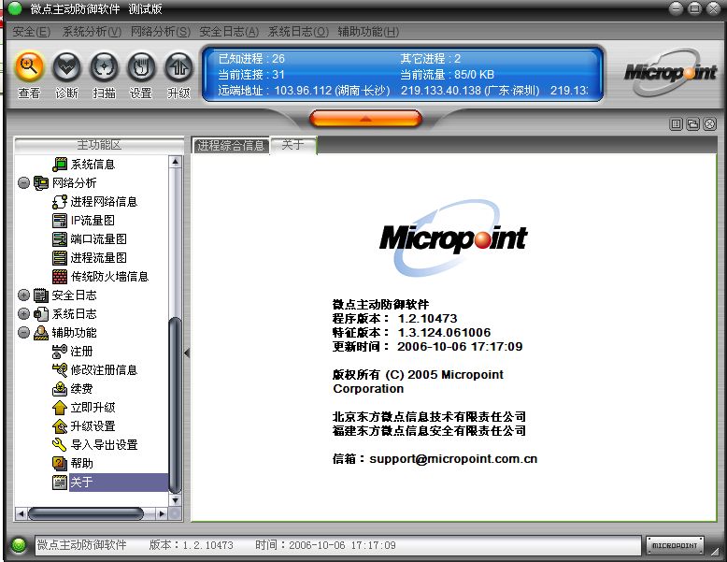
Task: Click the 特征版本: 1.3.124.061006 line
Action: (411, 332)
